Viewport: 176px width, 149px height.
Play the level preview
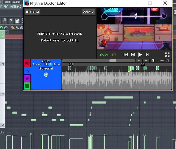click(x=140, y=55)
